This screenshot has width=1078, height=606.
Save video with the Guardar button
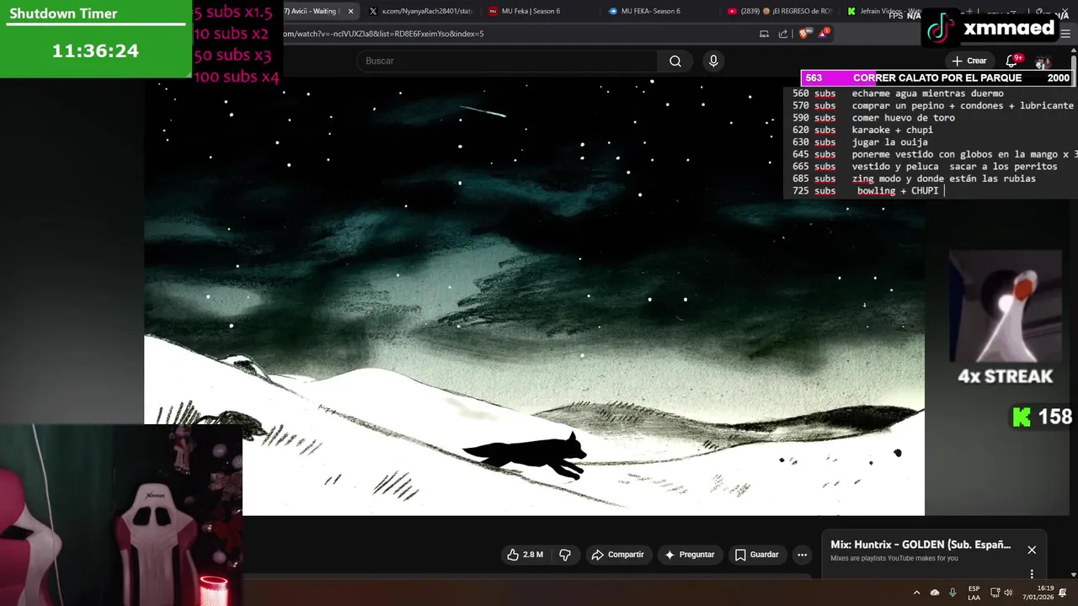756,555
